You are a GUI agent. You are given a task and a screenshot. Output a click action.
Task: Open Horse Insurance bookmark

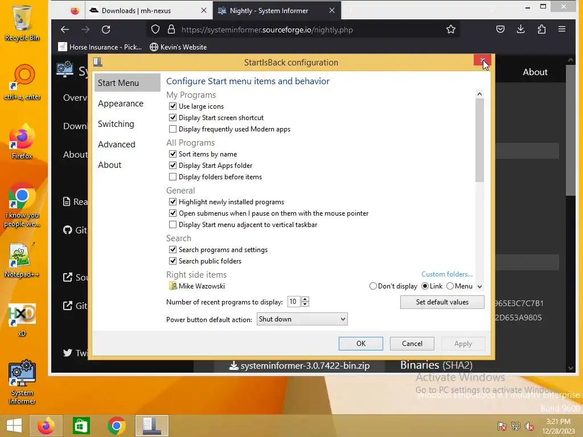tap(100, 47)
